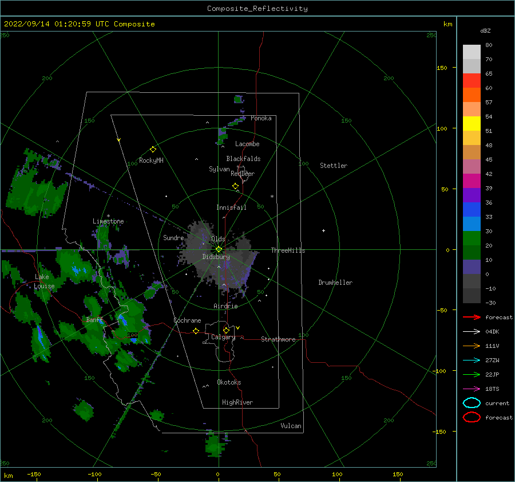The width and height of the screenshot is (515, 482).
Task: Click the red forecast arrow in legend
Action: (472, 317)
